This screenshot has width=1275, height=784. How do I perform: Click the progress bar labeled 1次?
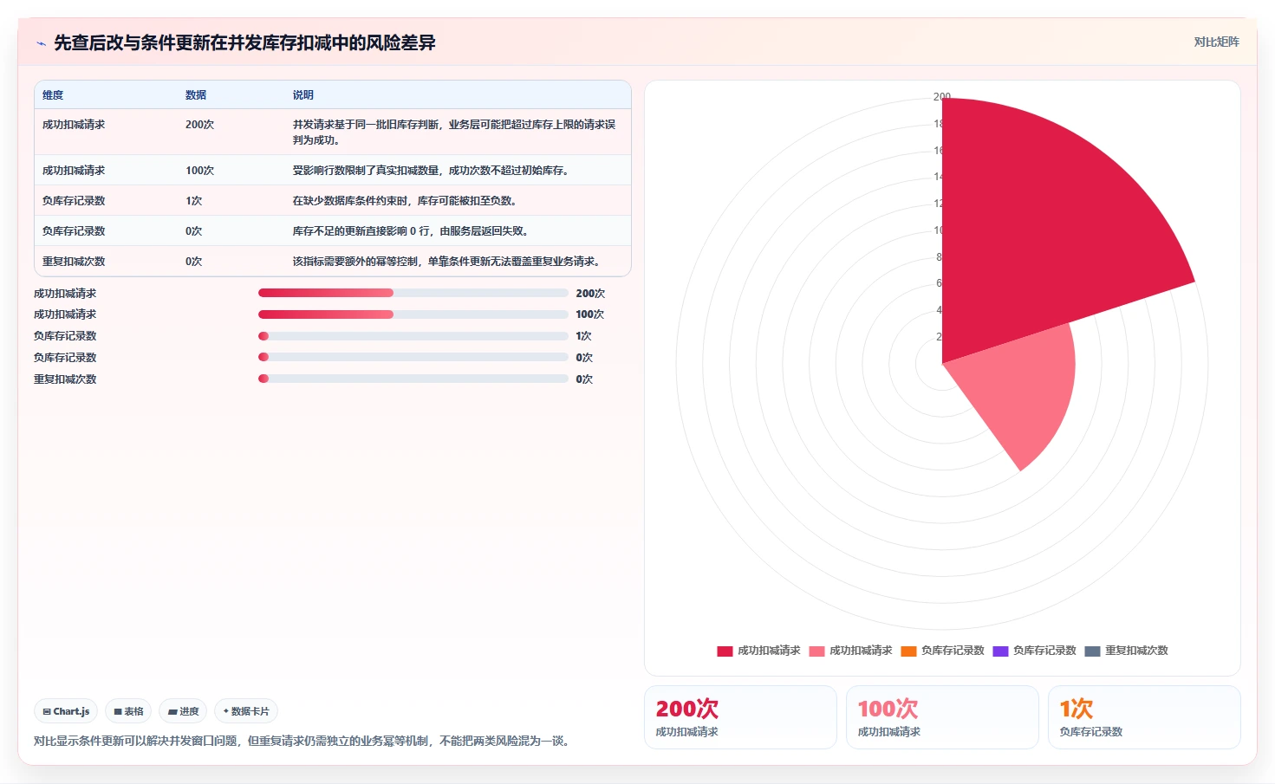pyautogui.click(x=413, y=336)
